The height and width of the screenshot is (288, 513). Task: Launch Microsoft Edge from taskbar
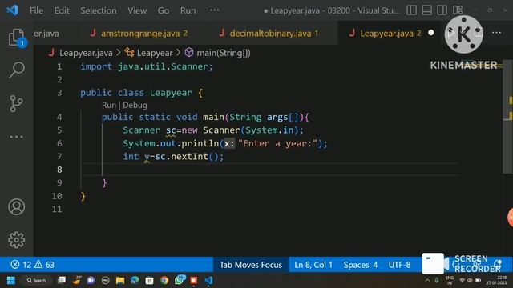pyautogui.click(x=135, y=280)
